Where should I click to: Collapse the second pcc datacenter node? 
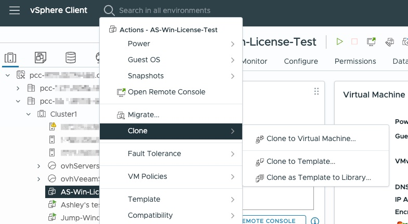[18, 101]
